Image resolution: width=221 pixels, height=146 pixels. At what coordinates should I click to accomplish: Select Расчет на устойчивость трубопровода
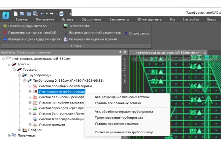(x=124, y=132)
